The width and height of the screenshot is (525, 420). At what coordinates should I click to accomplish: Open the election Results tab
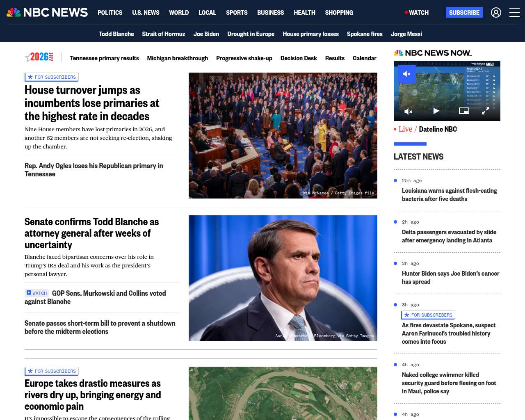pos(335,58)
